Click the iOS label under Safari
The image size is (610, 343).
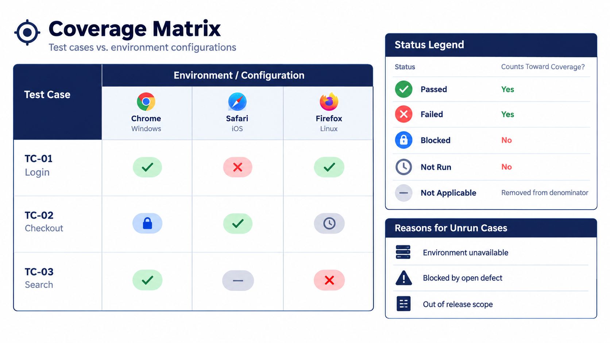click(237, 129)
